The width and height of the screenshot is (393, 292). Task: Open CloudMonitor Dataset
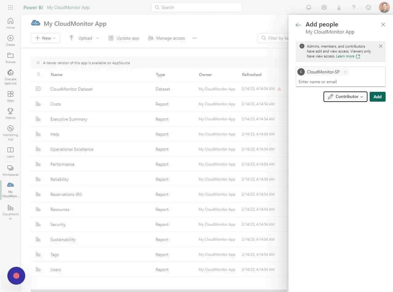click(x=71, y=89)
